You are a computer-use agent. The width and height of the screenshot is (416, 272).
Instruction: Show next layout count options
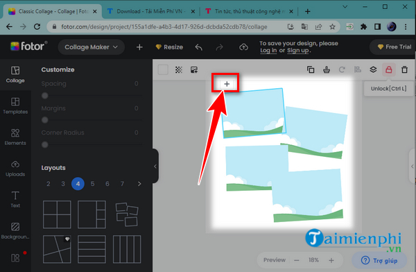click(139, 184)
